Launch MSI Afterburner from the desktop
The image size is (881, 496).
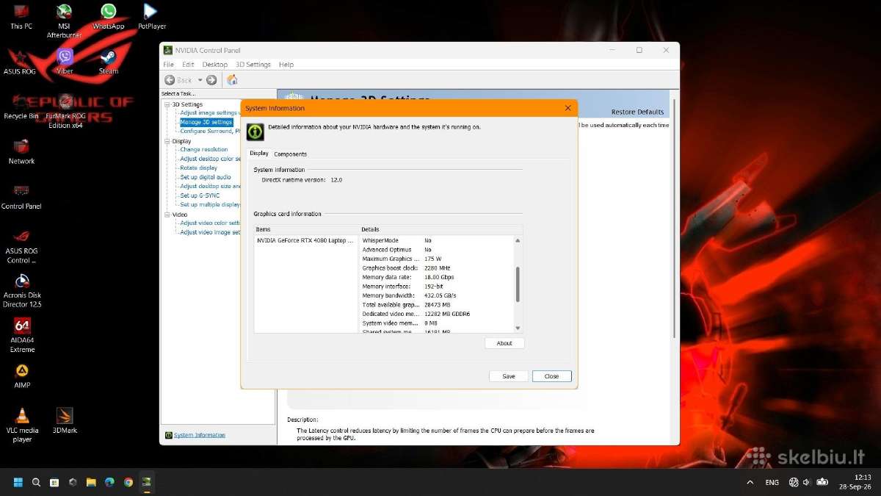(x=64, y=20)
